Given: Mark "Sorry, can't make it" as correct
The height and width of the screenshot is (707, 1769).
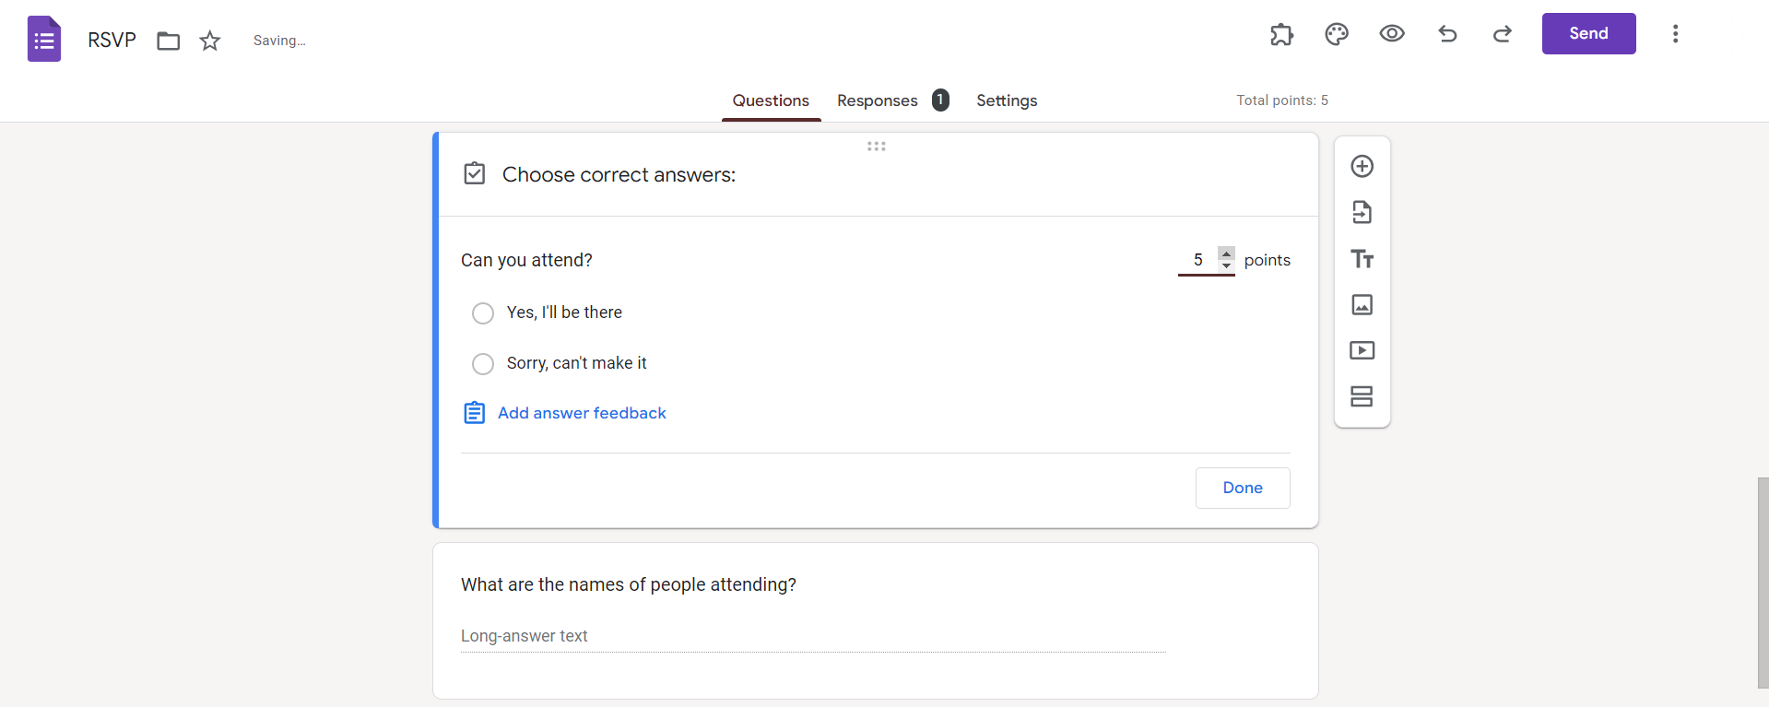Looking at the screenshot, I should tap(483, 364).
